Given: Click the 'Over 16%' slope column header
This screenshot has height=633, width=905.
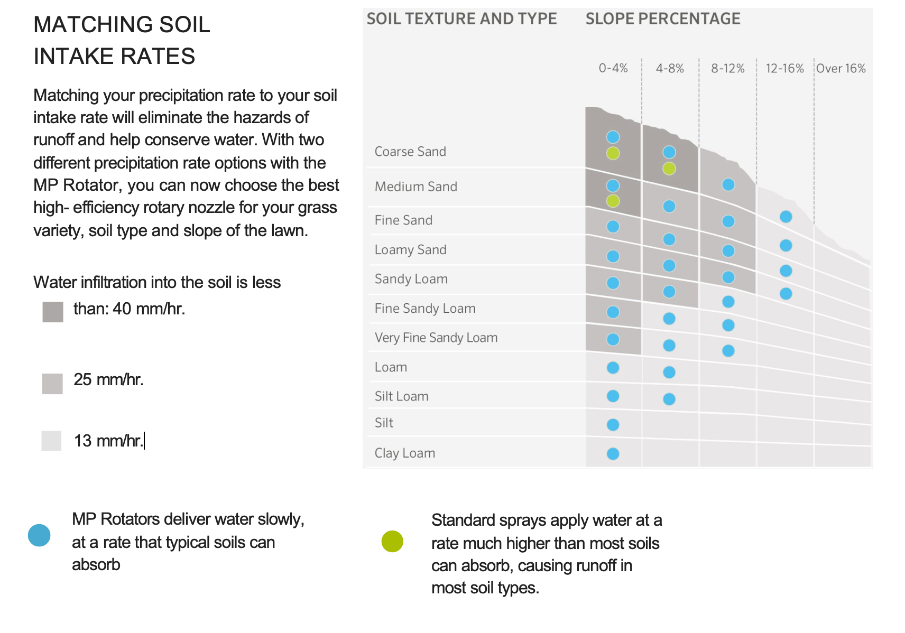Looking at the screenshot, I should point(841,69).
